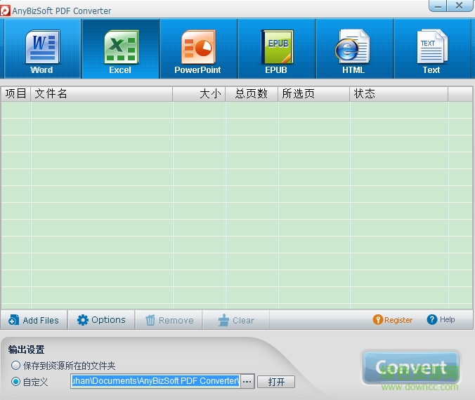Viewport: 475px width, 400px height.
Task: Open Help
Action: tap(441, 319)
